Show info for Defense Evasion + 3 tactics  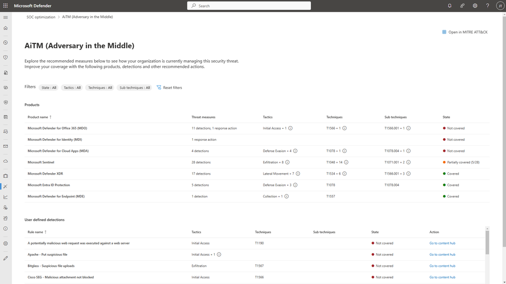pos(295,185)
